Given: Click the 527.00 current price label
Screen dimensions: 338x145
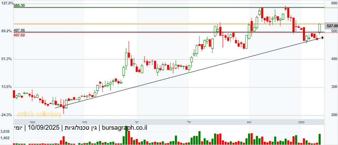Looking at the screenshot, I should tap(331, 26).
